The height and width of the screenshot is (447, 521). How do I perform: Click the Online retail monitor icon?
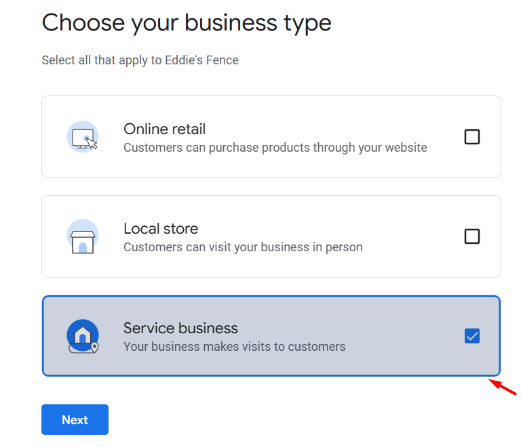pyautogui.click(x=83, y=137)
